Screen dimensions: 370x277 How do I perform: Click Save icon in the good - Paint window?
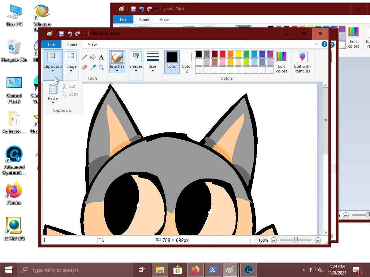tap(134, 9)
